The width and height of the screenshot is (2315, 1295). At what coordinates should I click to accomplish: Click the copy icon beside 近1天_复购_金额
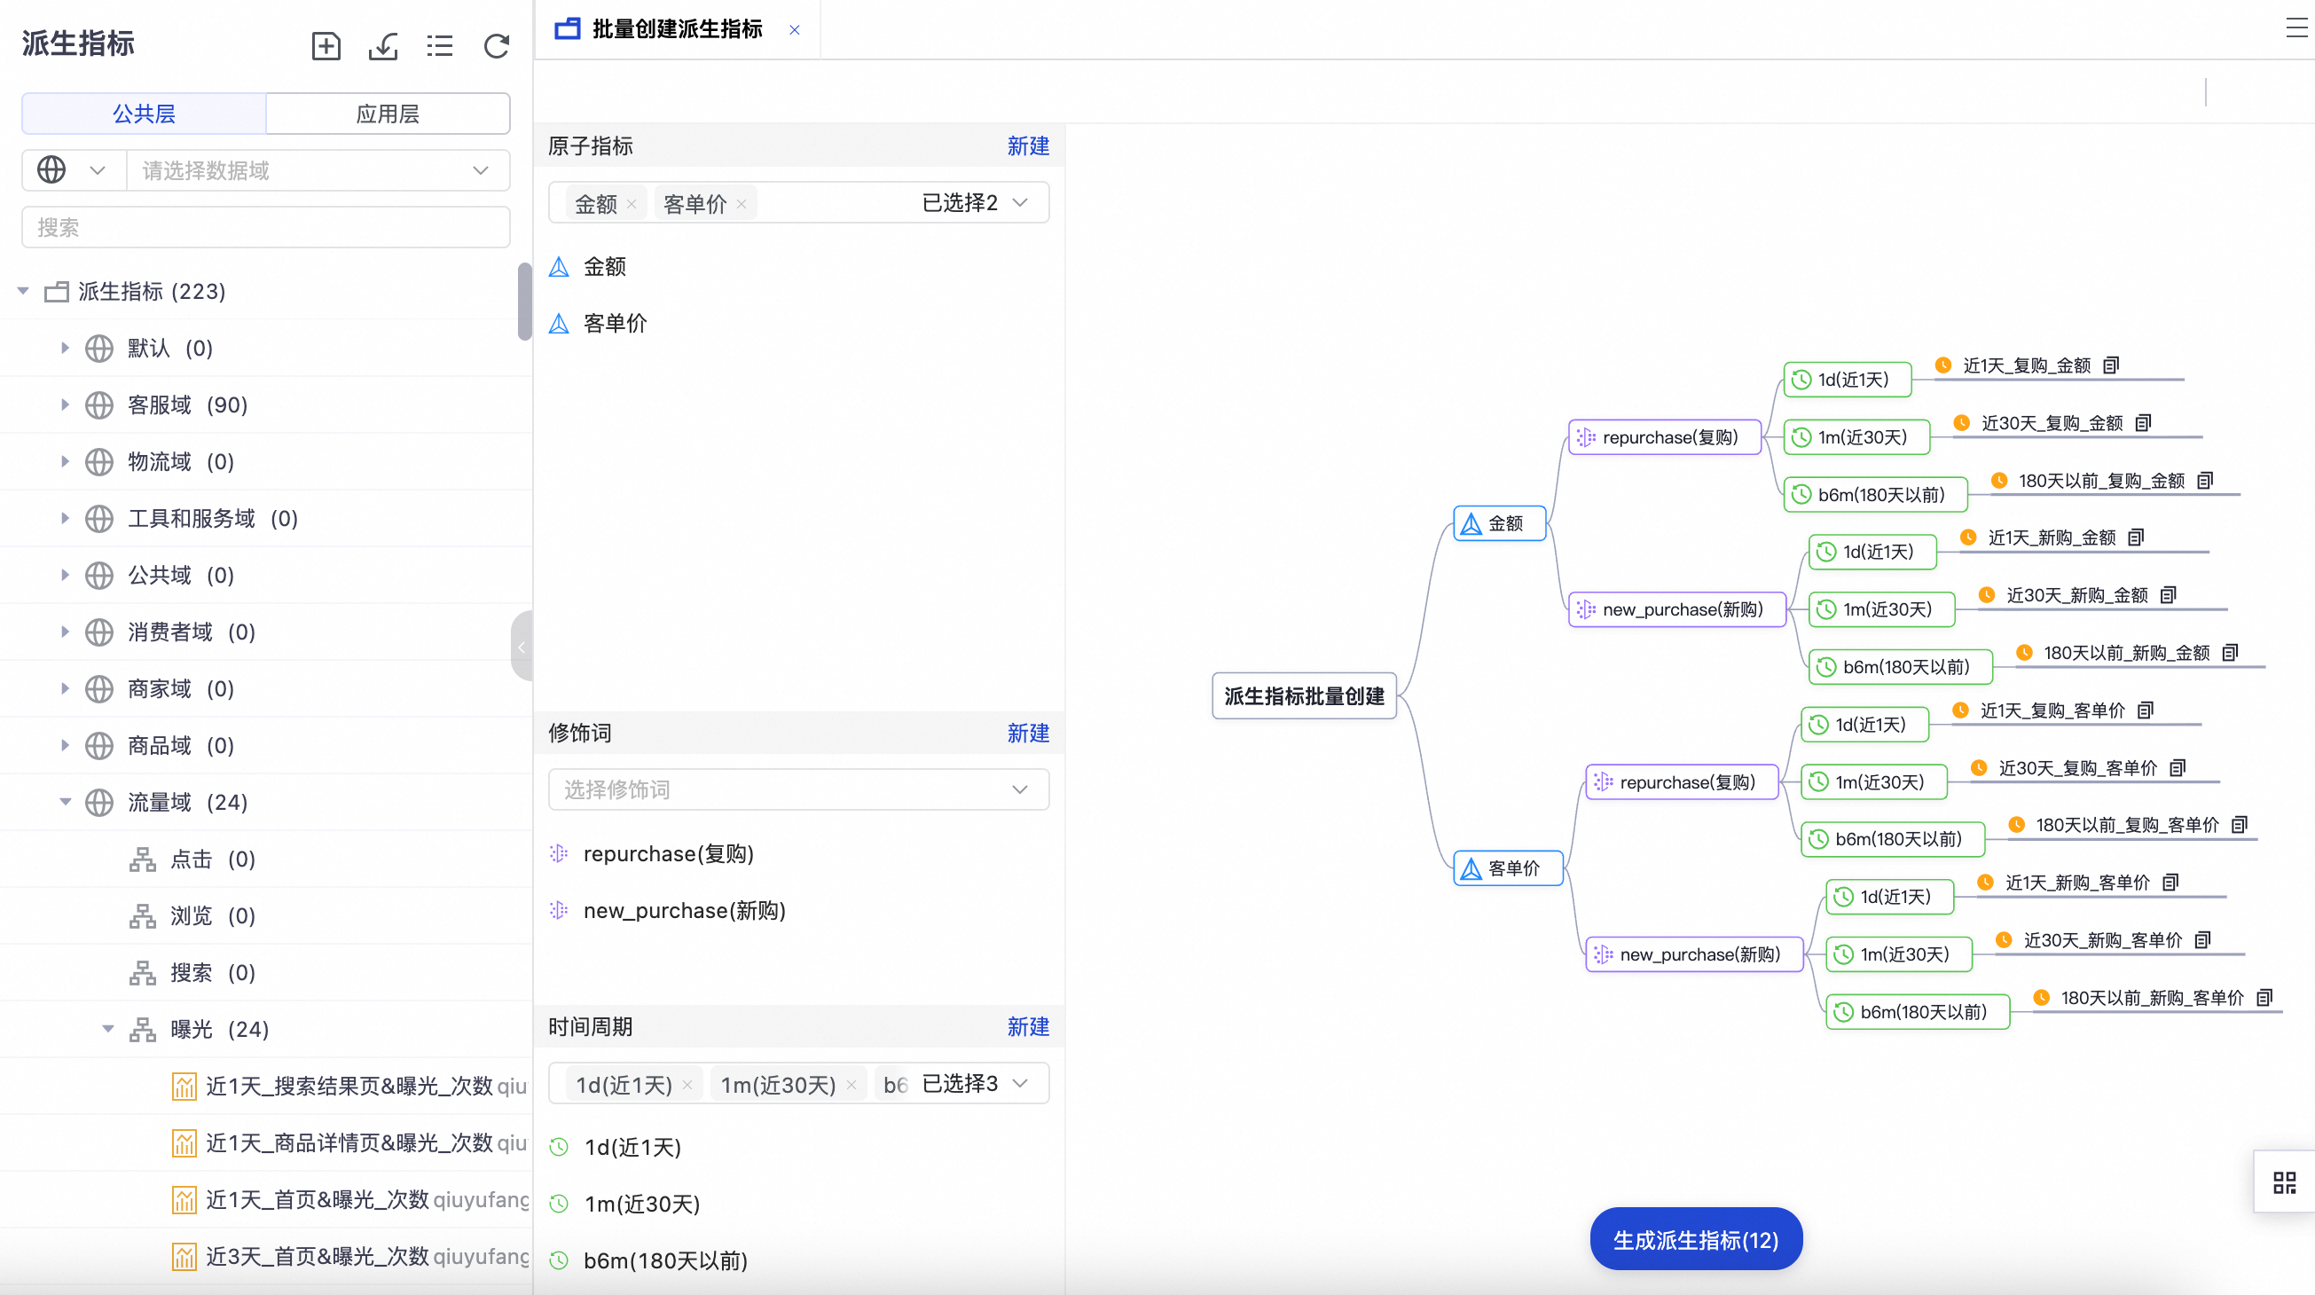click(x=2111, y=365)
